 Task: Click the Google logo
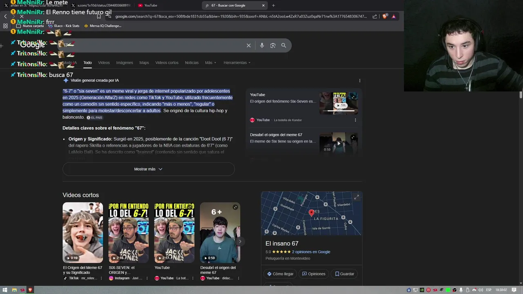pyautogui.click(x=33, y=45)
